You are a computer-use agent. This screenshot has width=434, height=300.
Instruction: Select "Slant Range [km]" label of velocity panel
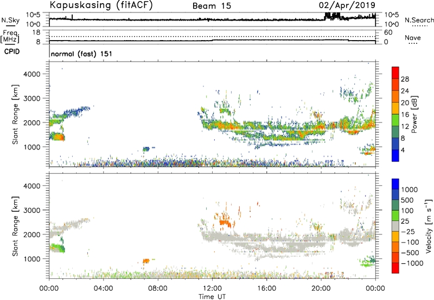(x=15, y=226)
